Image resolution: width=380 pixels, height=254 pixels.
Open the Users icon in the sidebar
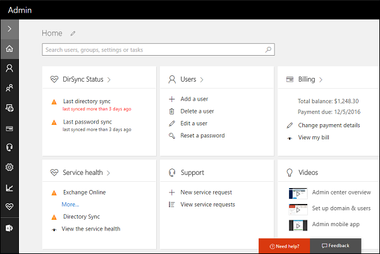click(9, 68)
